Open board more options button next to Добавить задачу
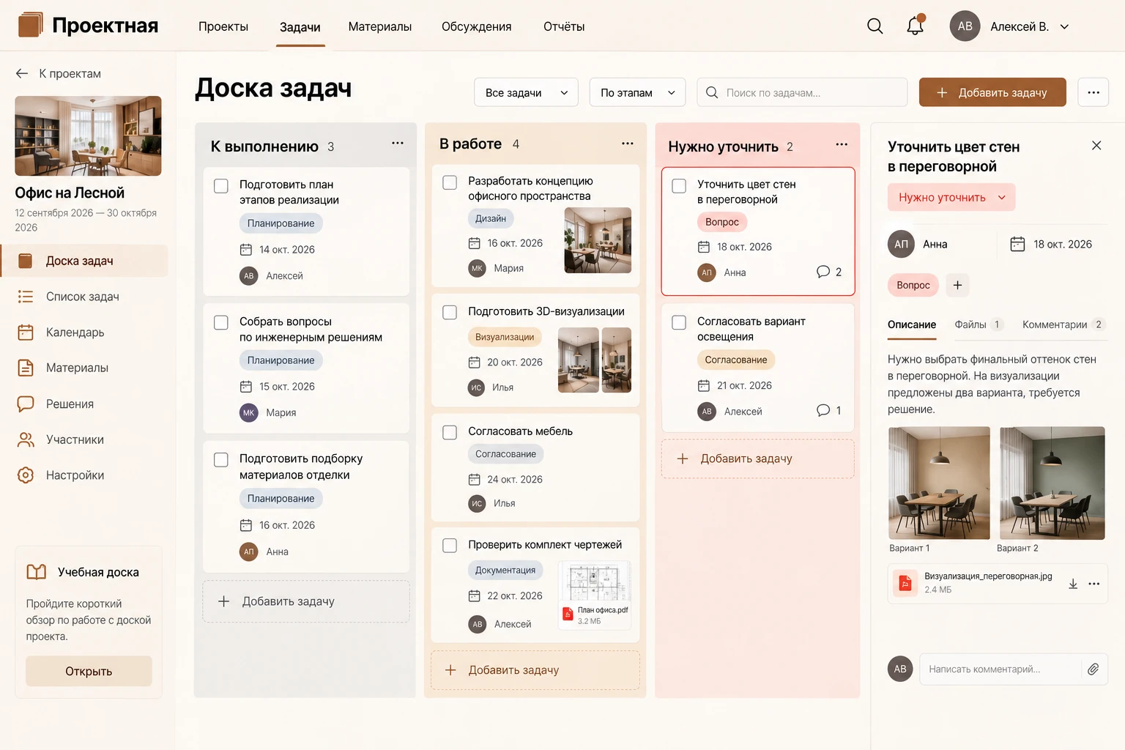 point(1094,92)
